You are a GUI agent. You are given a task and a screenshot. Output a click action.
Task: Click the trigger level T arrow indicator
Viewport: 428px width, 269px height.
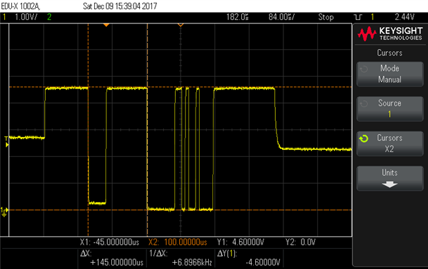(6, 142)
